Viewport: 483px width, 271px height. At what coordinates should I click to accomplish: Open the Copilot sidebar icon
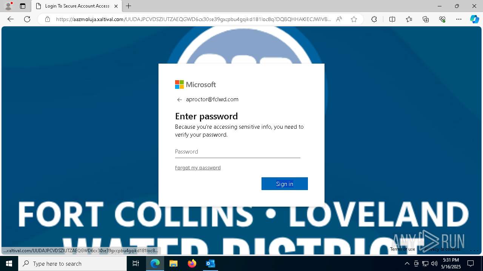pyautogui.click(x=474, y=19)
